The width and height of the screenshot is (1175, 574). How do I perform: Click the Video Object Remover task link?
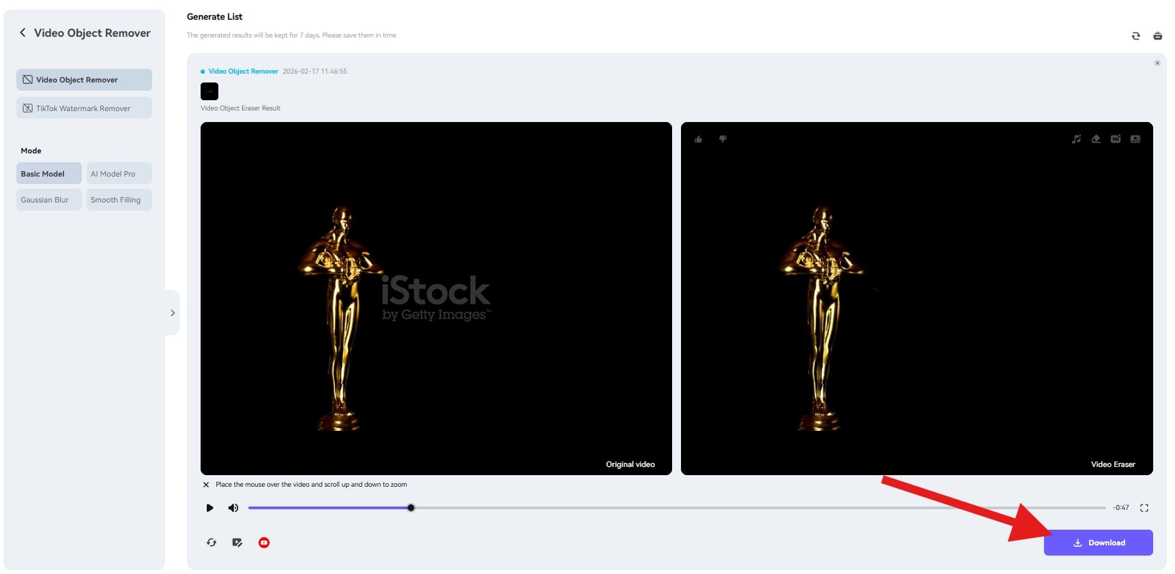(x=243, y=72)
